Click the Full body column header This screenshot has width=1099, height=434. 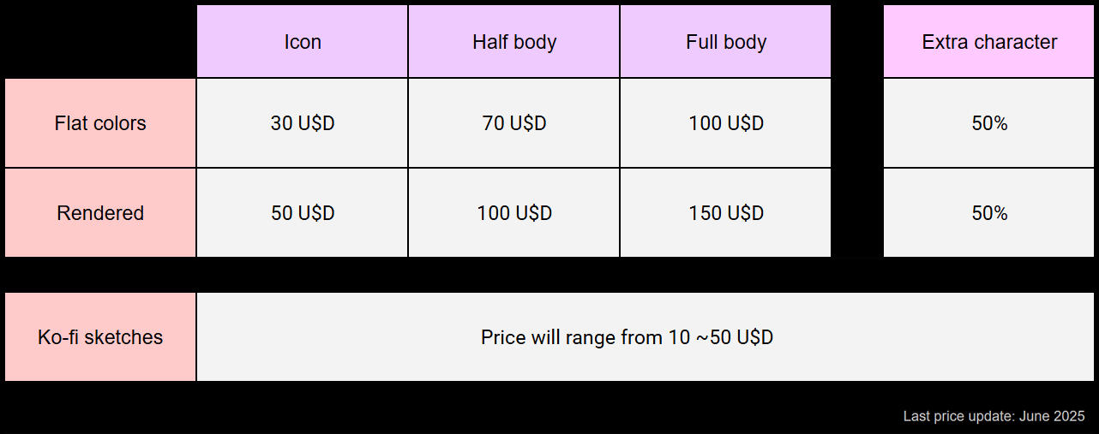(726, 42)
